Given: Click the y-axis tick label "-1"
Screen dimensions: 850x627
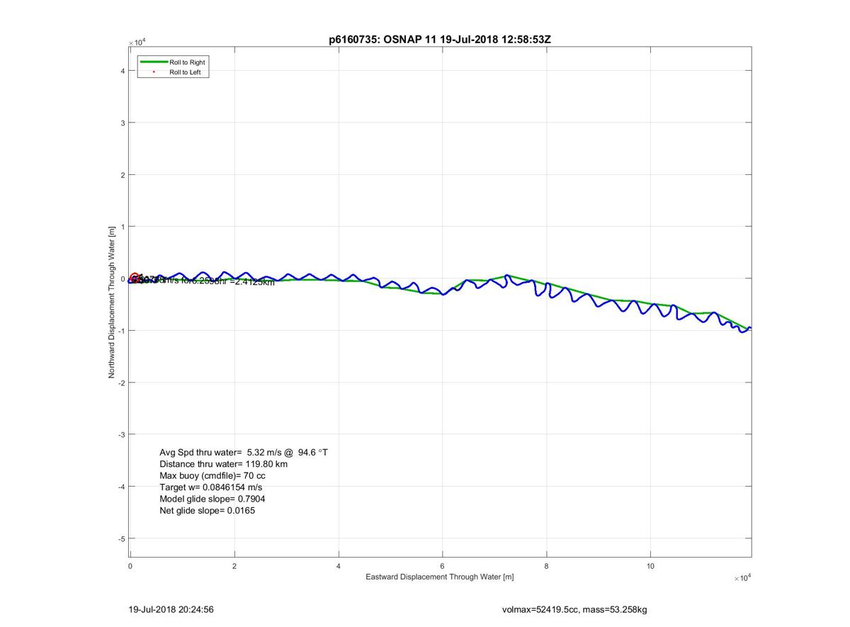Looking at the screenshot, I should coord(121,331).
